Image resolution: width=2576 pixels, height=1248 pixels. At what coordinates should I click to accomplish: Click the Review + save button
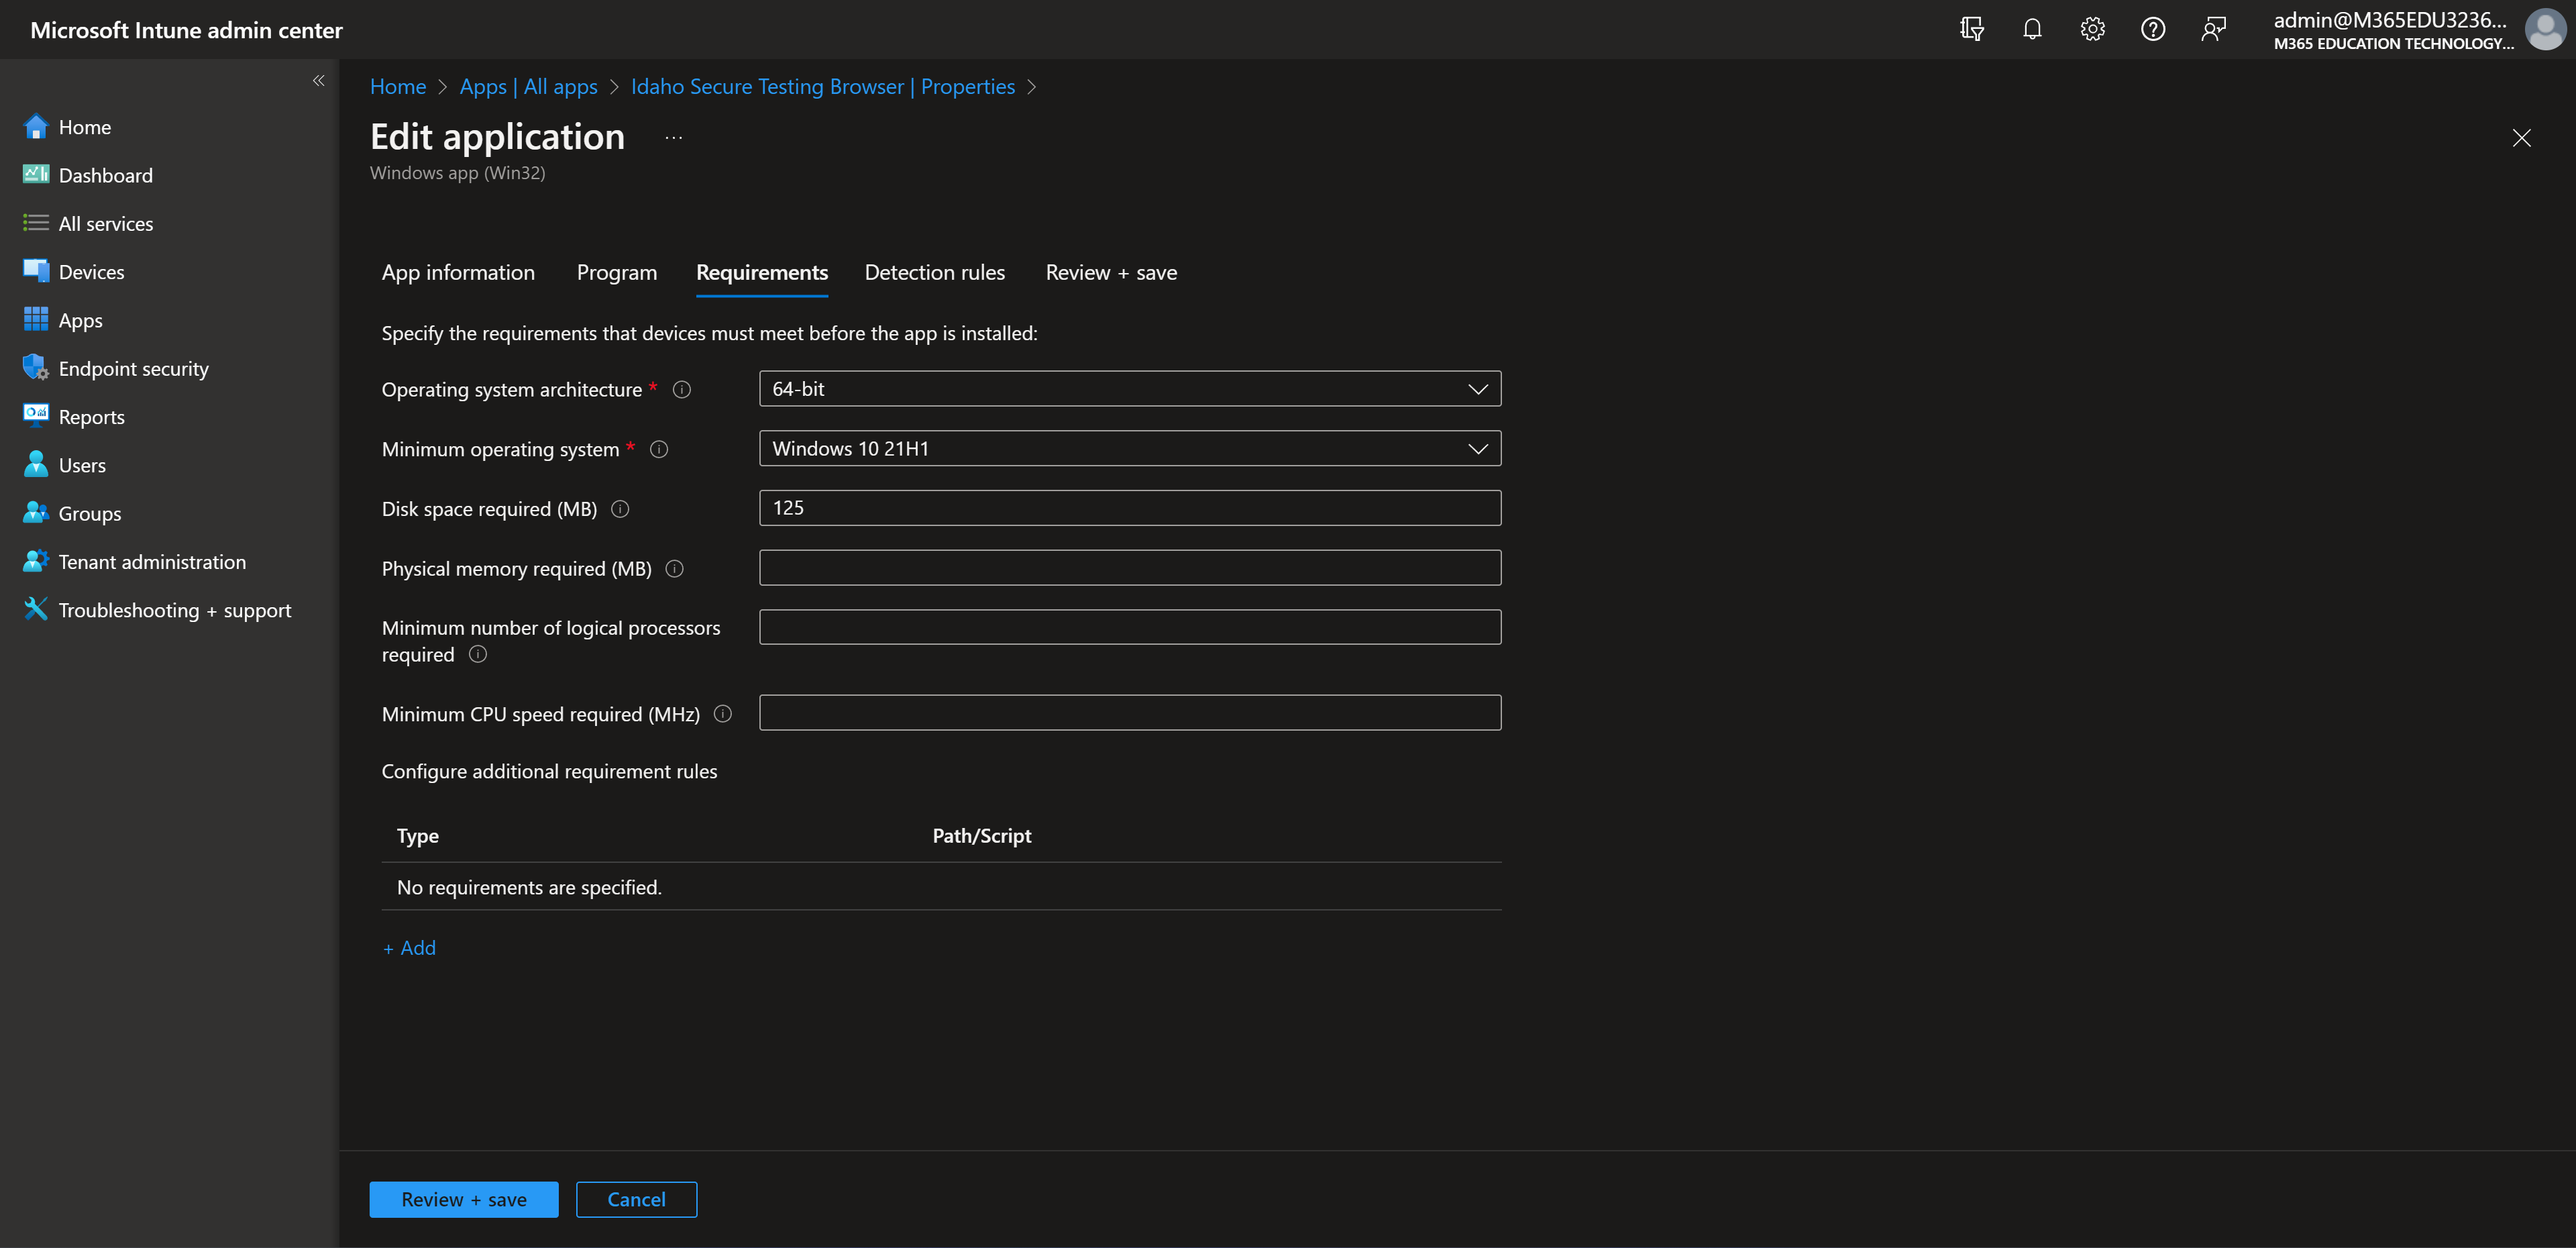click(x=464, y=1199)
